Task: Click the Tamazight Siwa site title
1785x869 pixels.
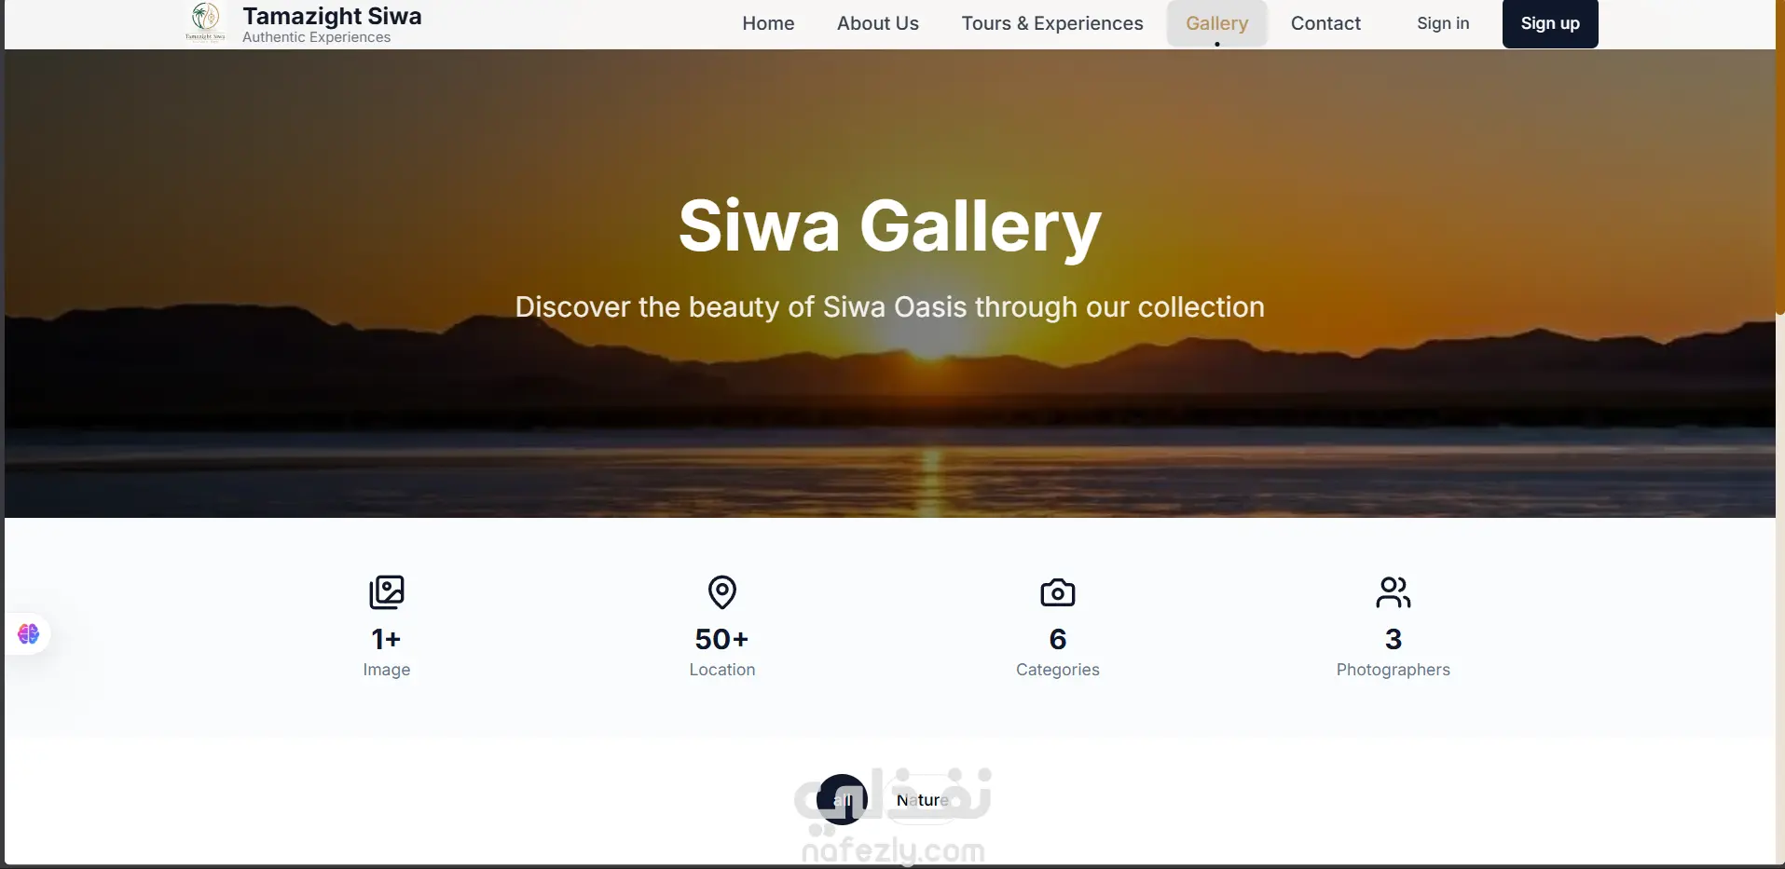Action: (332, 16)
